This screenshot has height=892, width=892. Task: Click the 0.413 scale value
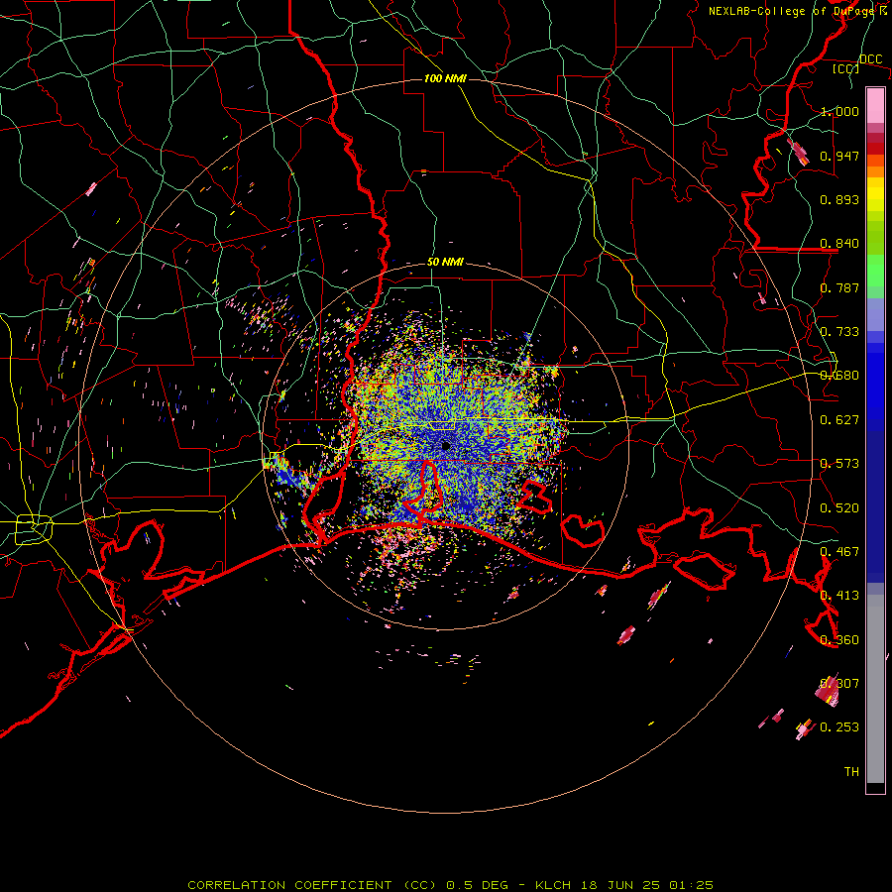tap(839, 596)
